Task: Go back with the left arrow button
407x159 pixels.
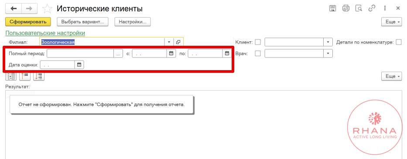Action: [x=14, y=8]
